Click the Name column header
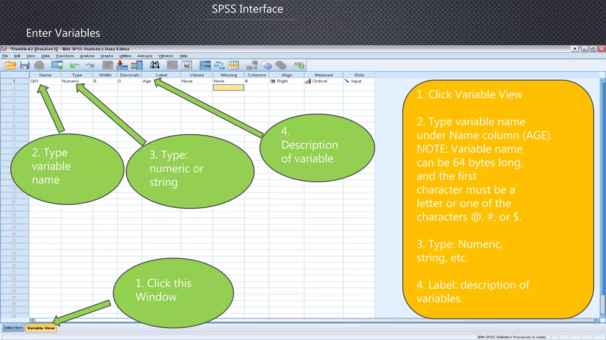This screenshot has width=606, height=340. point(45,75)
